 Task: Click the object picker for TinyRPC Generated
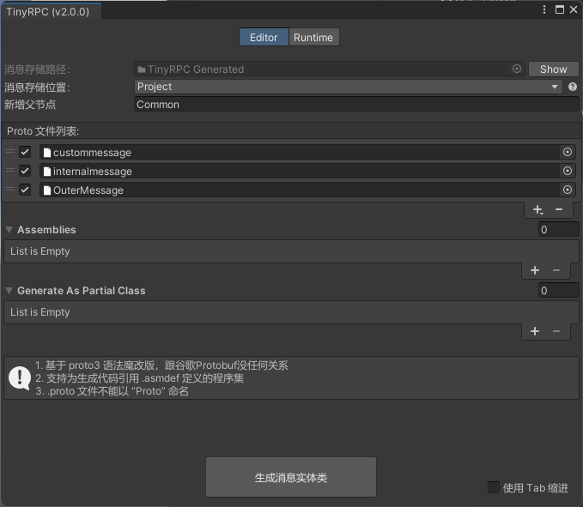(x=517, y=69)
